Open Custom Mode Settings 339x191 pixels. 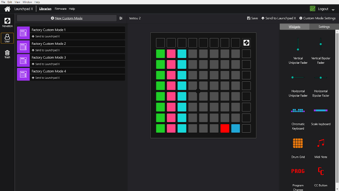pos(317,18)
